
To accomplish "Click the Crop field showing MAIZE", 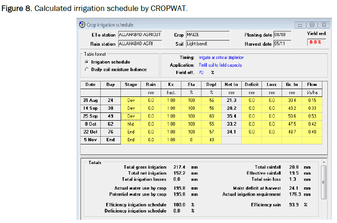I will (x=207, y=35).
